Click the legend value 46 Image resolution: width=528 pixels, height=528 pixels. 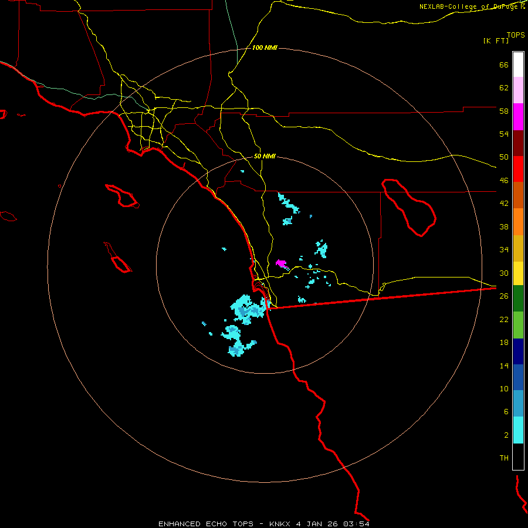[504, 181]
